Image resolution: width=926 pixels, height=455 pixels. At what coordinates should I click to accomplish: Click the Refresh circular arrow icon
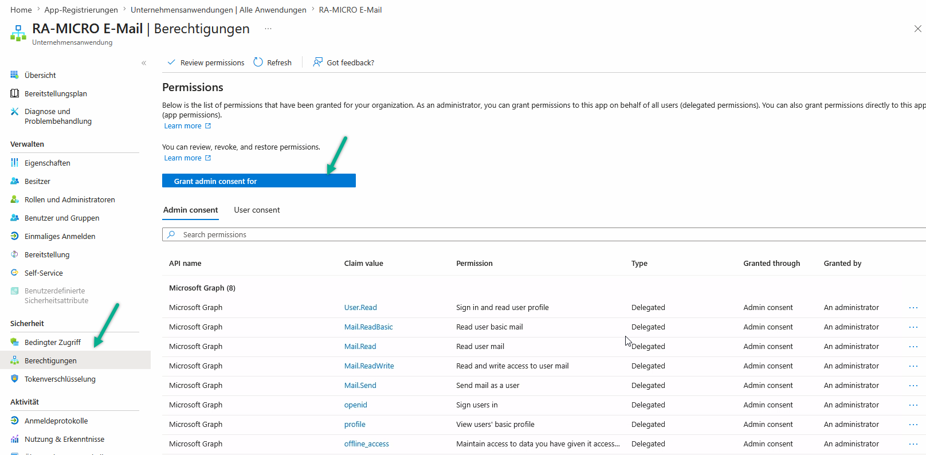click(x=258, y=62)
